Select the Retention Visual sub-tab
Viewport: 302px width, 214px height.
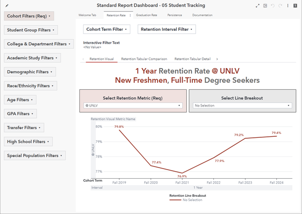pyautogui.click(x=102, y=59)
